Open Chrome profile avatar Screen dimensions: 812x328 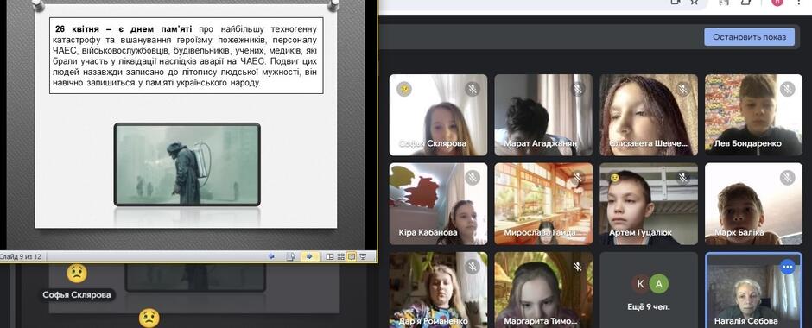click(777, 3)
